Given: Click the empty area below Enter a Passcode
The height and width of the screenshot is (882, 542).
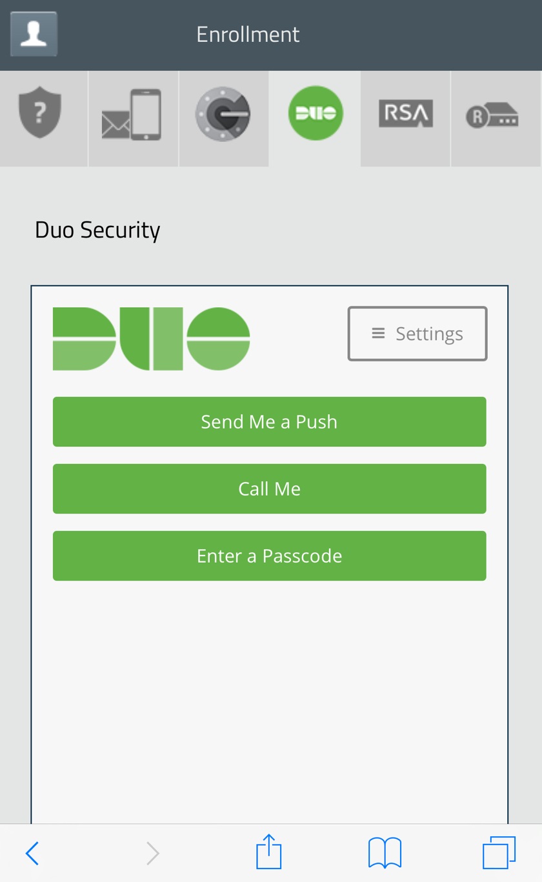Looking at the screenshot, I should click(x=269, y=697).
